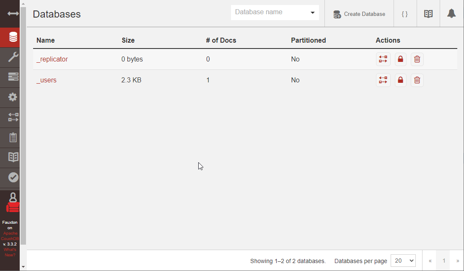Select the Setup wrench icon
464x271 pixels.
(10, 57)
